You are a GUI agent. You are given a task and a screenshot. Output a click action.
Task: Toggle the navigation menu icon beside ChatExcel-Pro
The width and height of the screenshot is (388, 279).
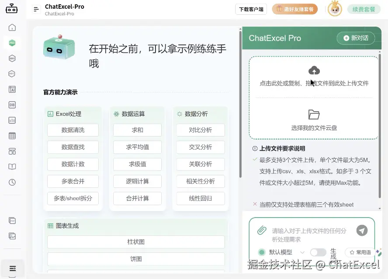pos(36,10)
